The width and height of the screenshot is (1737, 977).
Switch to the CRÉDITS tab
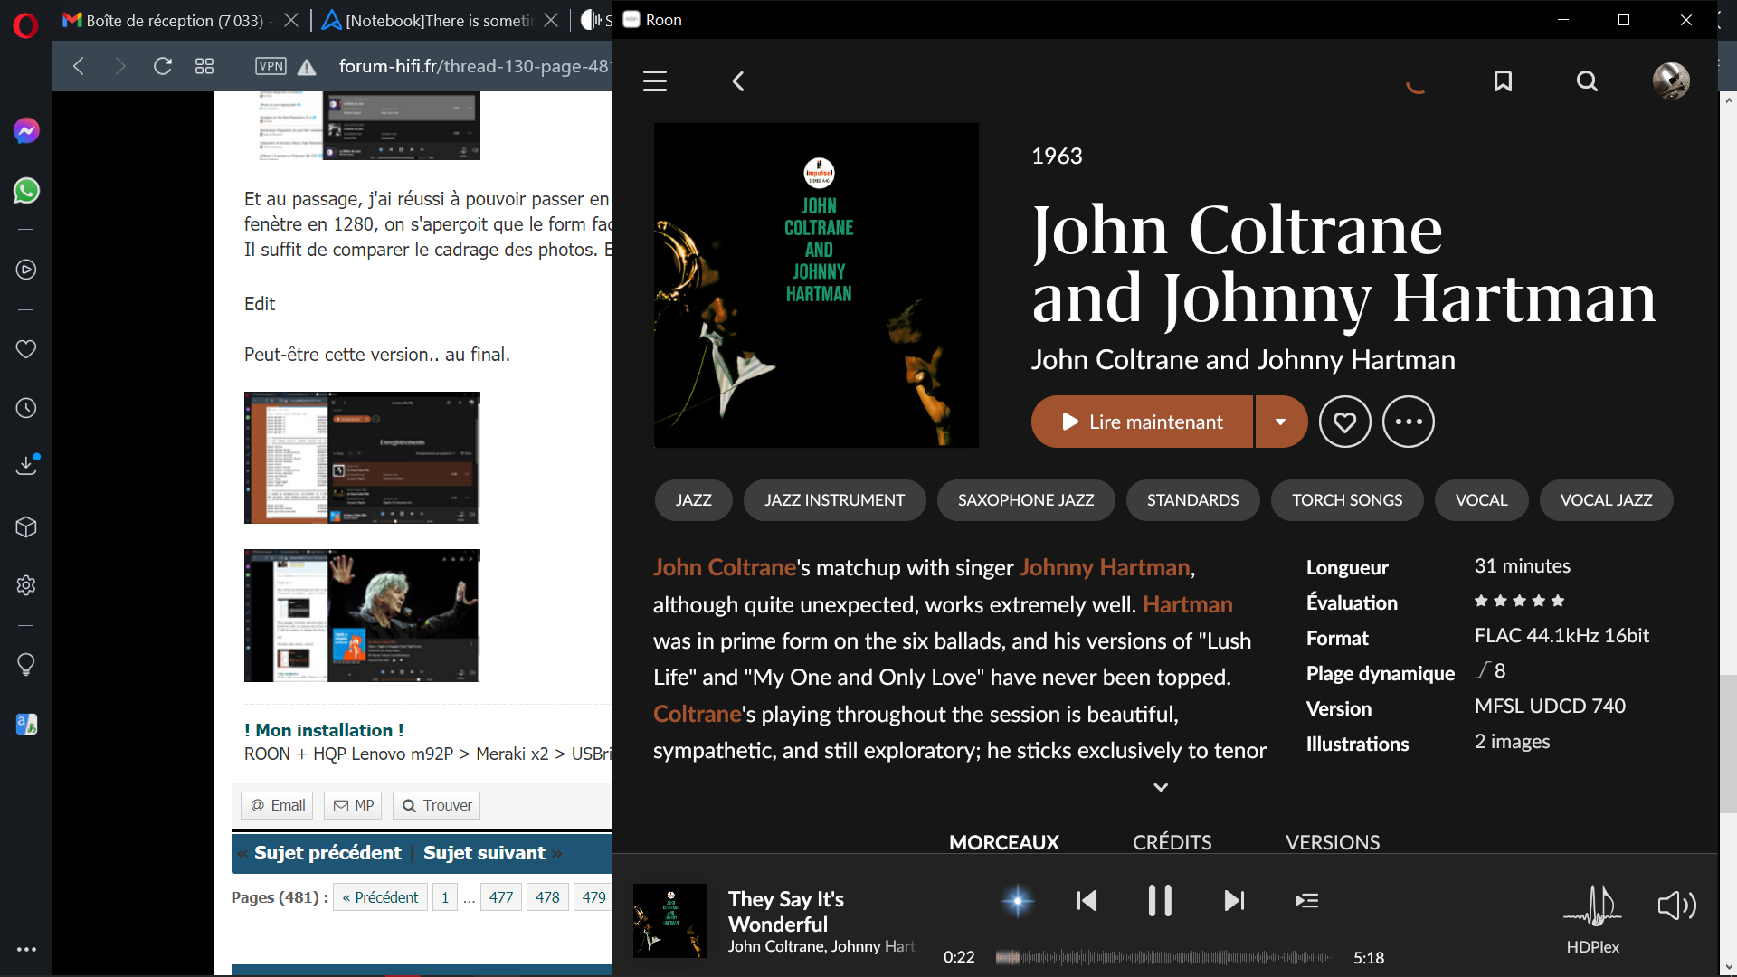click(1172, 842)
